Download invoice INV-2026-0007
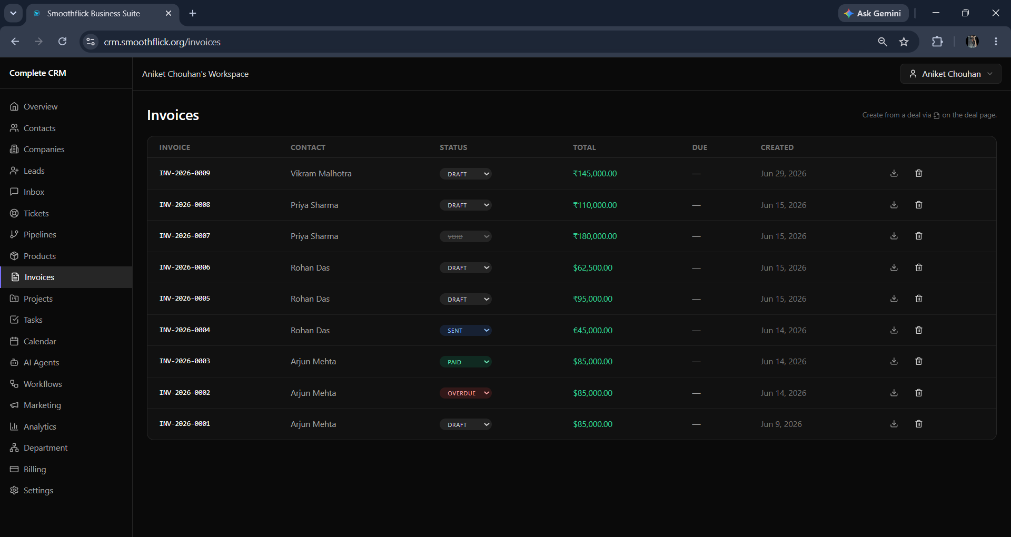 [x=894, y=236]
